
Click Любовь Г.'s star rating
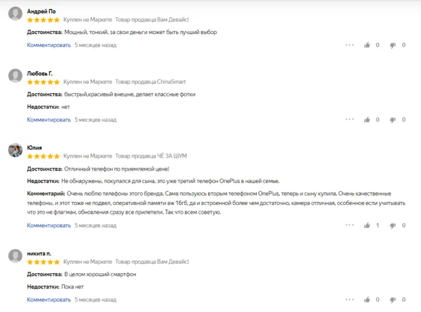click(43, 82)
